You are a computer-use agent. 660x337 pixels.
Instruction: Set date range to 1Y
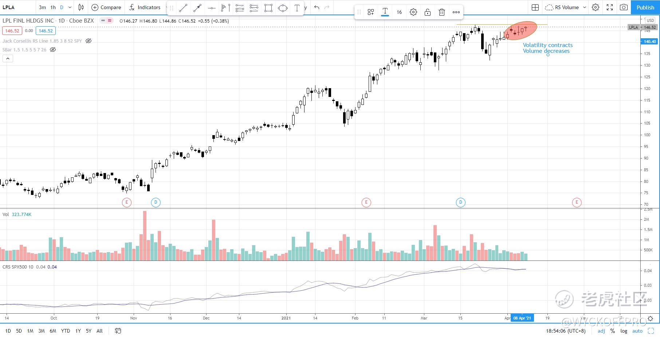78,331
